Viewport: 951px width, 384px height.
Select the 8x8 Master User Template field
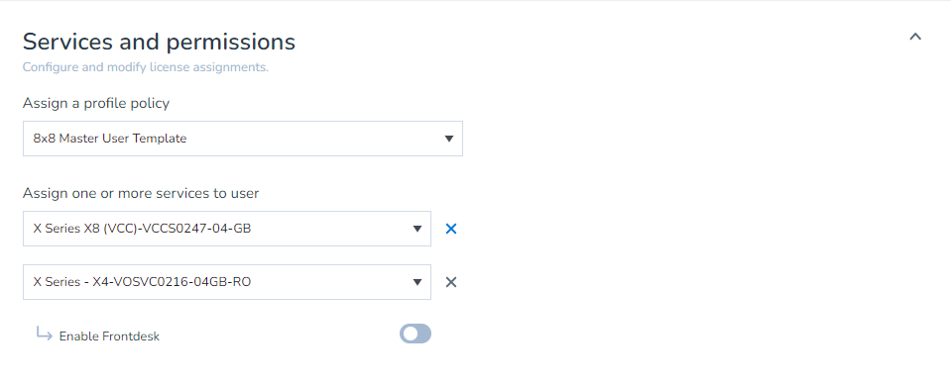tap(243, 139)
